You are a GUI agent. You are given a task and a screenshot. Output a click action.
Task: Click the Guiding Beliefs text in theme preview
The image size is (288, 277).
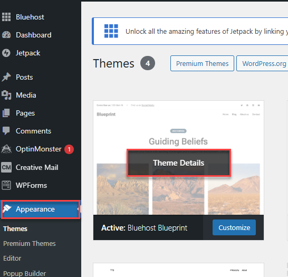pos(178,141)
